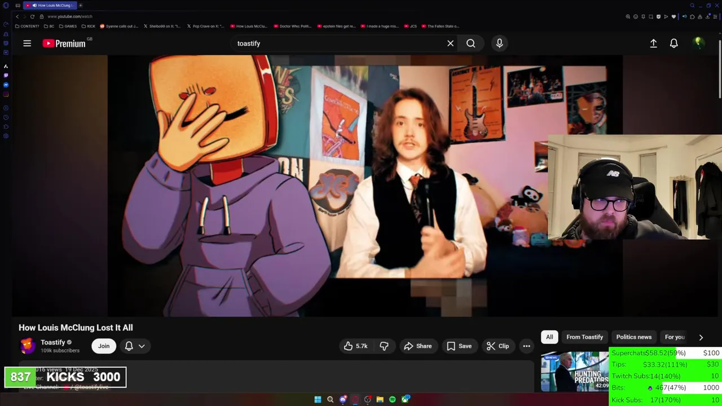Open the Opera menu logo
This screenshot has height=406, width=722.
coord(6,6)
